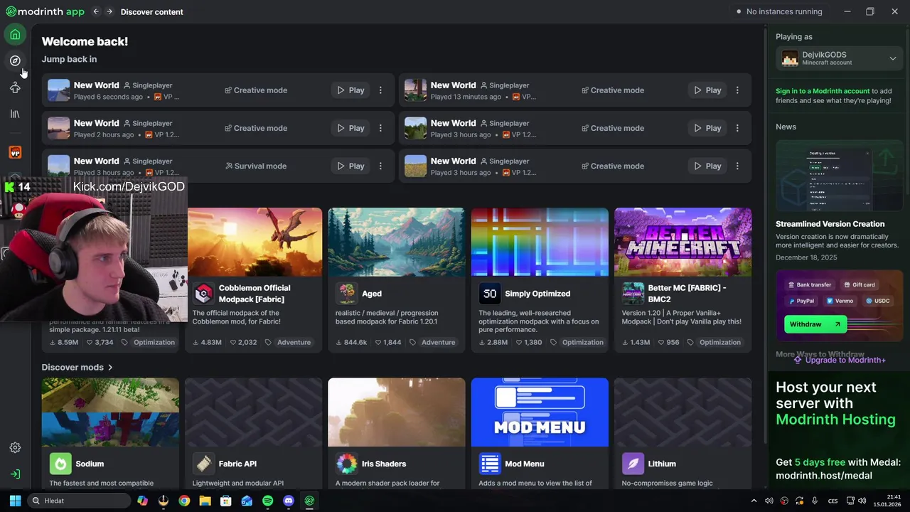The image size is (910, 512).
Task: Open the Lithium mod icon
Action: click(633, 464)
